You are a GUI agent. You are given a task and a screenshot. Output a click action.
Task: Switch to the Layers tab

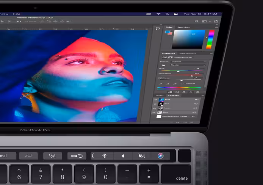[x=160, y=95]
